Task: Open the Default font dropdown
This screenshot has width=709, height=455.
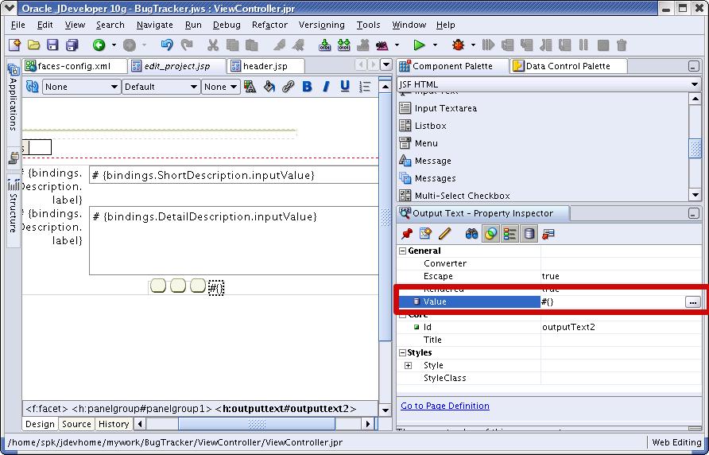Action: click(x=161, y=87)
